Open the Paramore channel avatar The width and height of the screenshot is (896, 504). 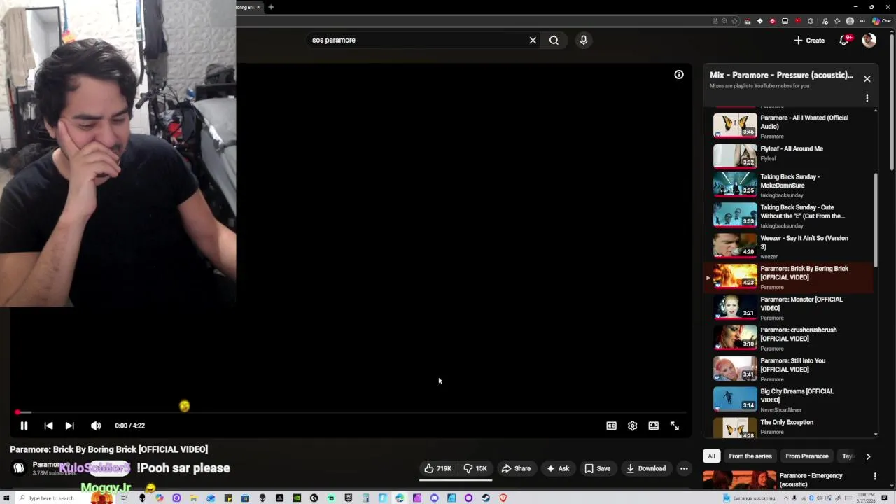coord(19,468)
